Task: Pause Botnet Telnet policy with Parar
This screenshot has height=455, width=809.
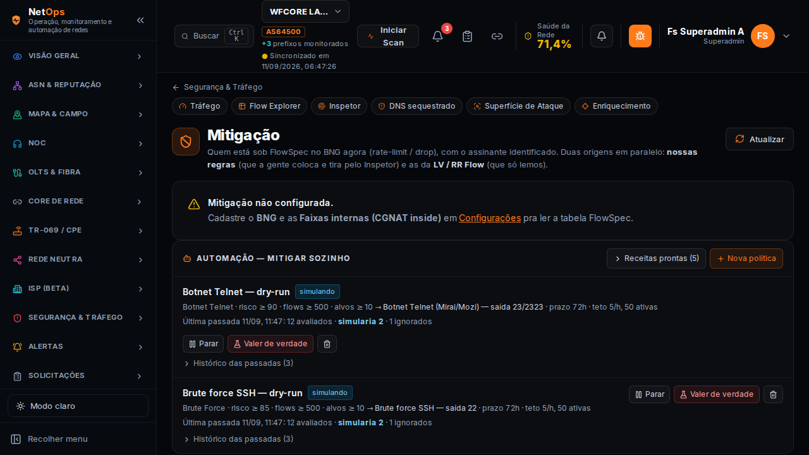Action: [x=203, y=344]
